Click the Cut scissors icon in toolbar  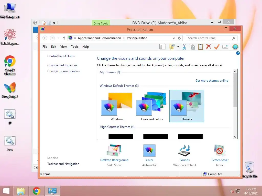coord(184,47)
